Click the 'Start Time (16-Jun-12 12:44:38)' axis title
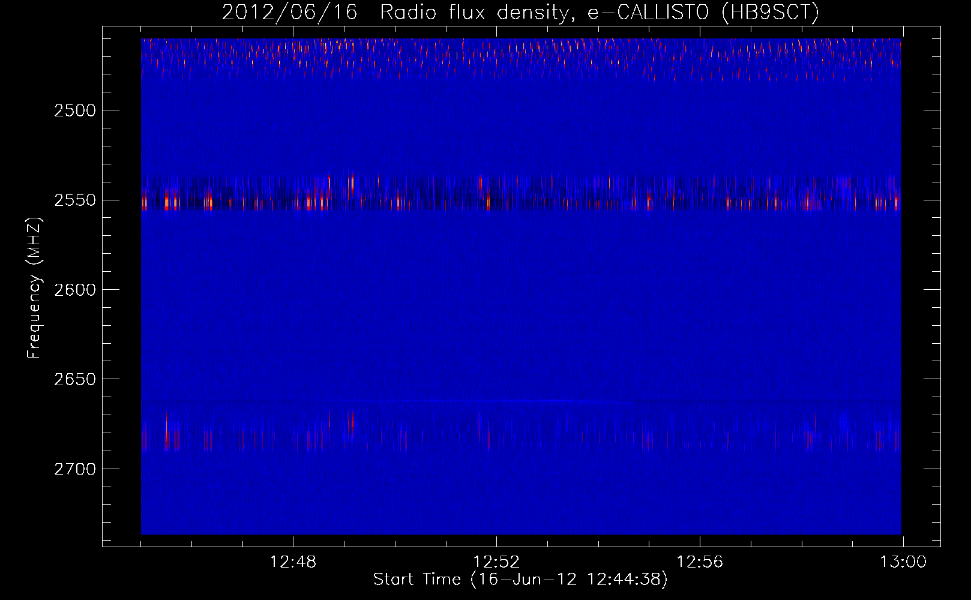The image size is (971, 600). [520, 580]
